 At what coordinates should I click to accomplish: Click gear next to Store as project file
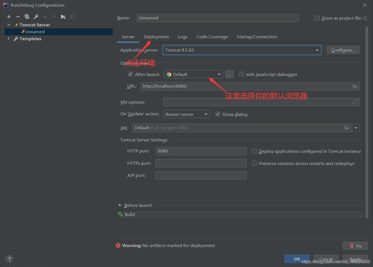coord(365,18)
